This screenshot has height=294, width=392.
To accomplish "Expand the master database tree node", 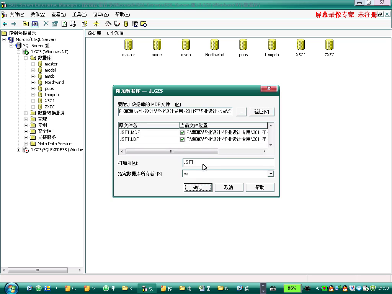I will [33, 64].
